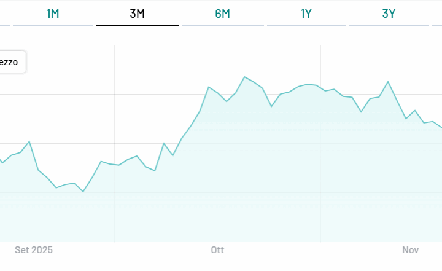Click the mid-October dip after the highest peak

(x=271, y=106)
